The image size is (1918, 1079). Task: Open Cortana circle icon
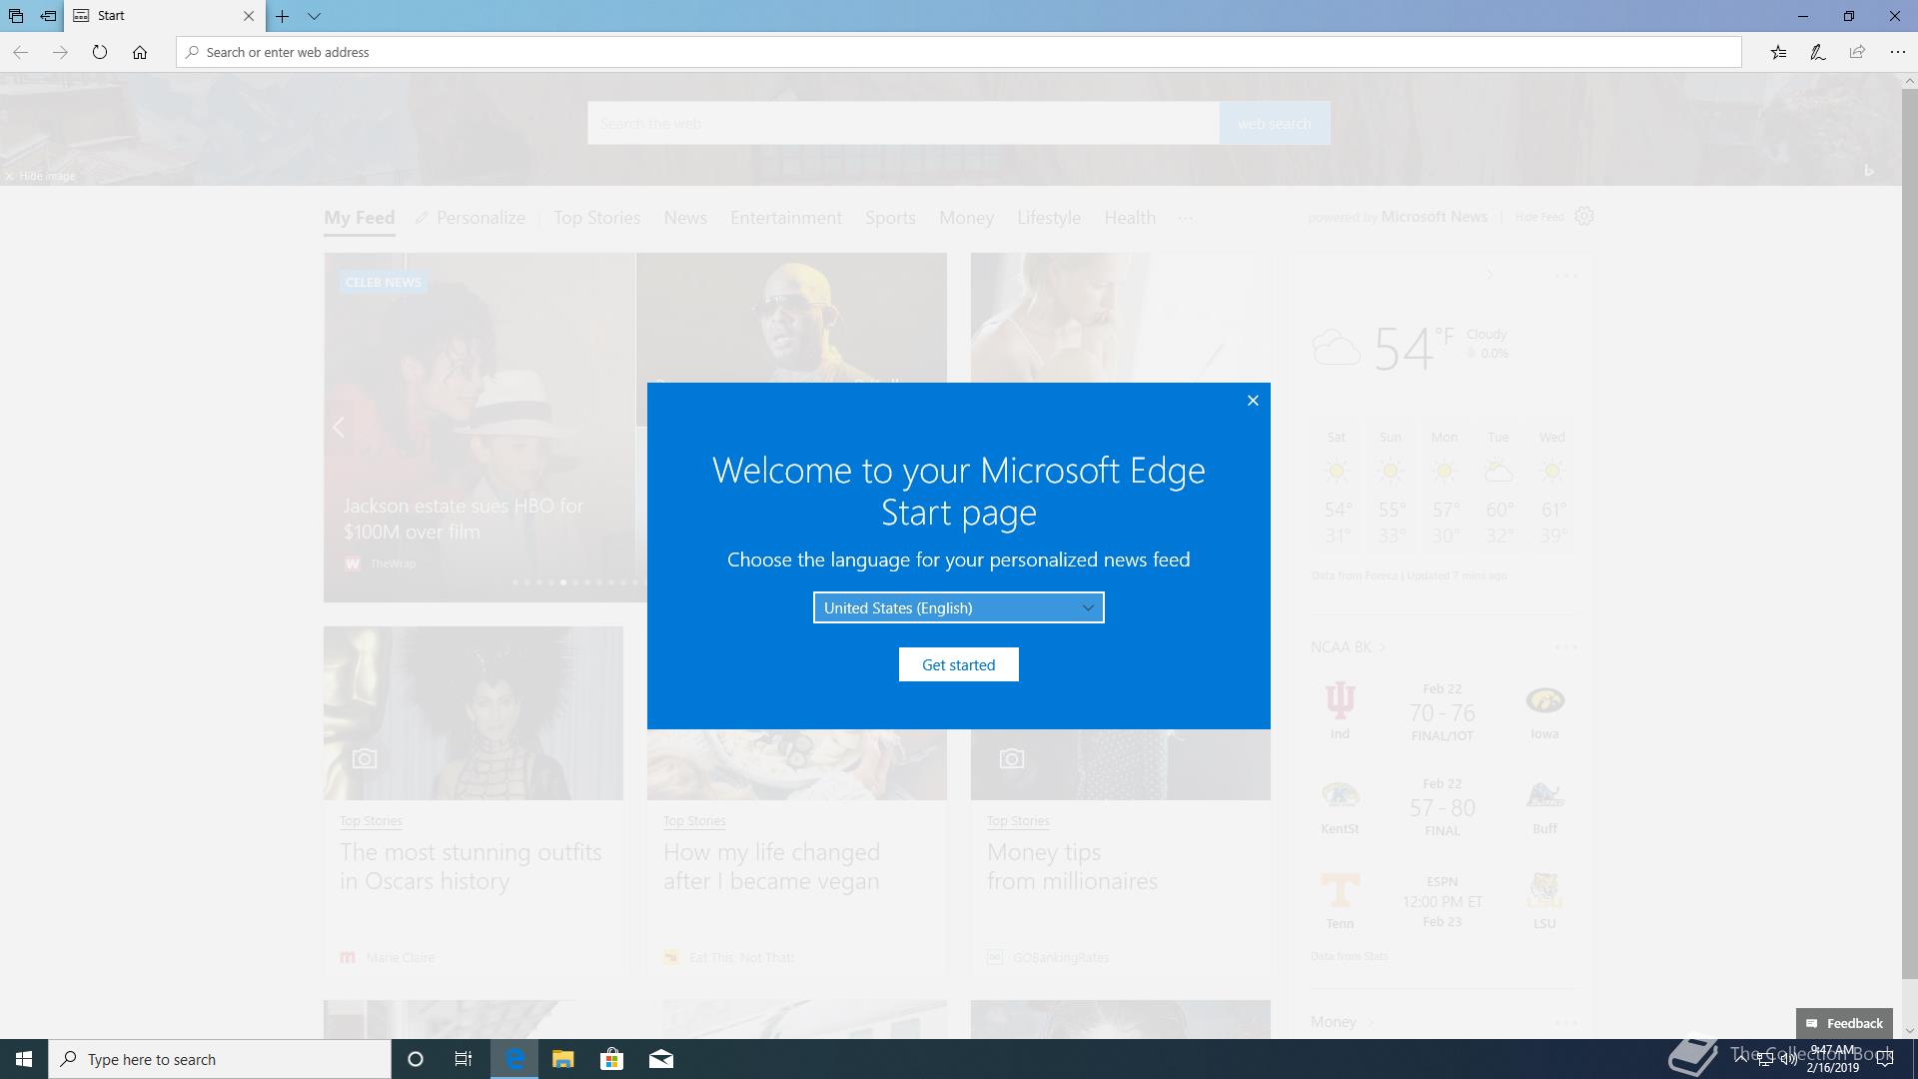point(416,1059)
